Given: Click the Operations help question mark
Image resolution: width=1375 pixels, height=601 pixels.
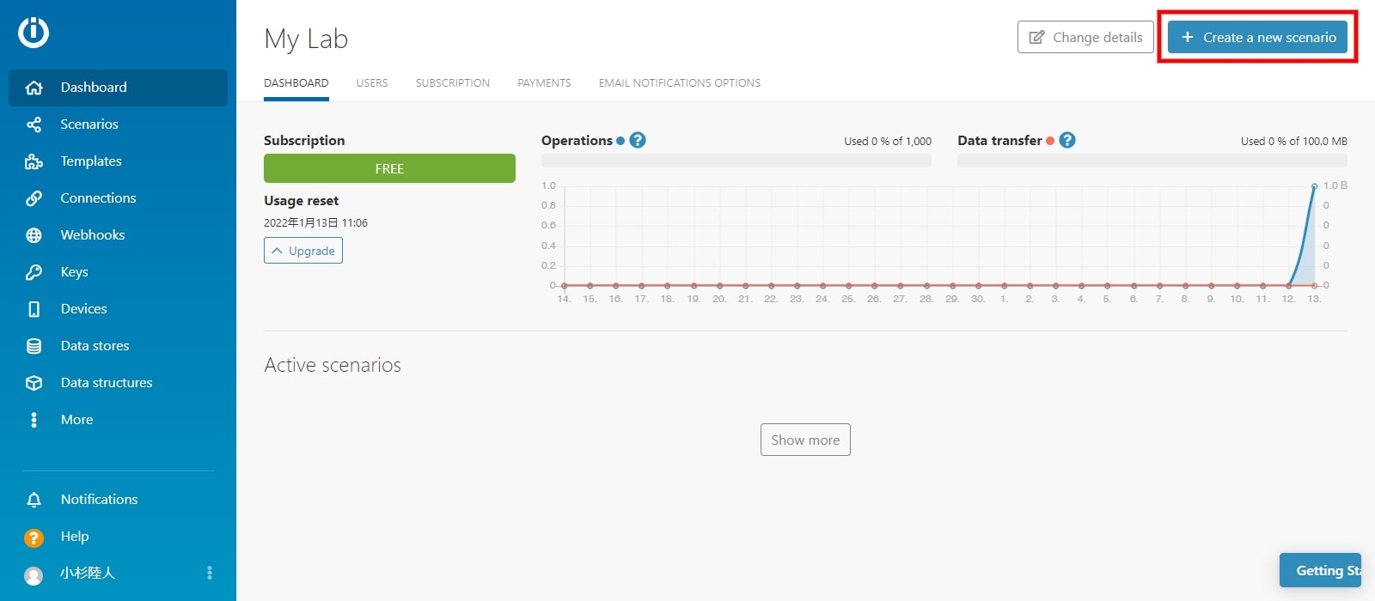Looking at the screenshot, I should (638, 140).
